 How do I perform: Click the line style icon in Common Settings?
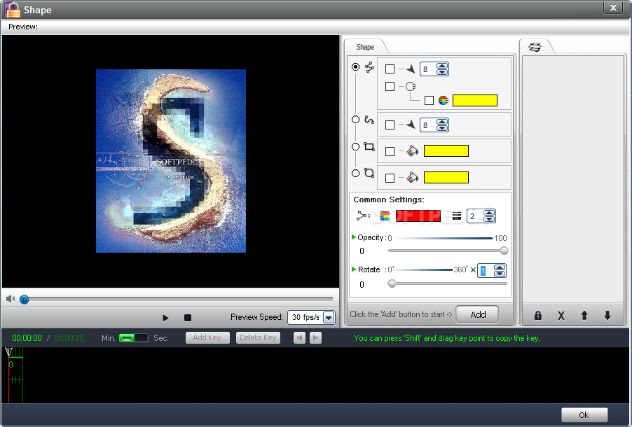click(x=362, y=216)
